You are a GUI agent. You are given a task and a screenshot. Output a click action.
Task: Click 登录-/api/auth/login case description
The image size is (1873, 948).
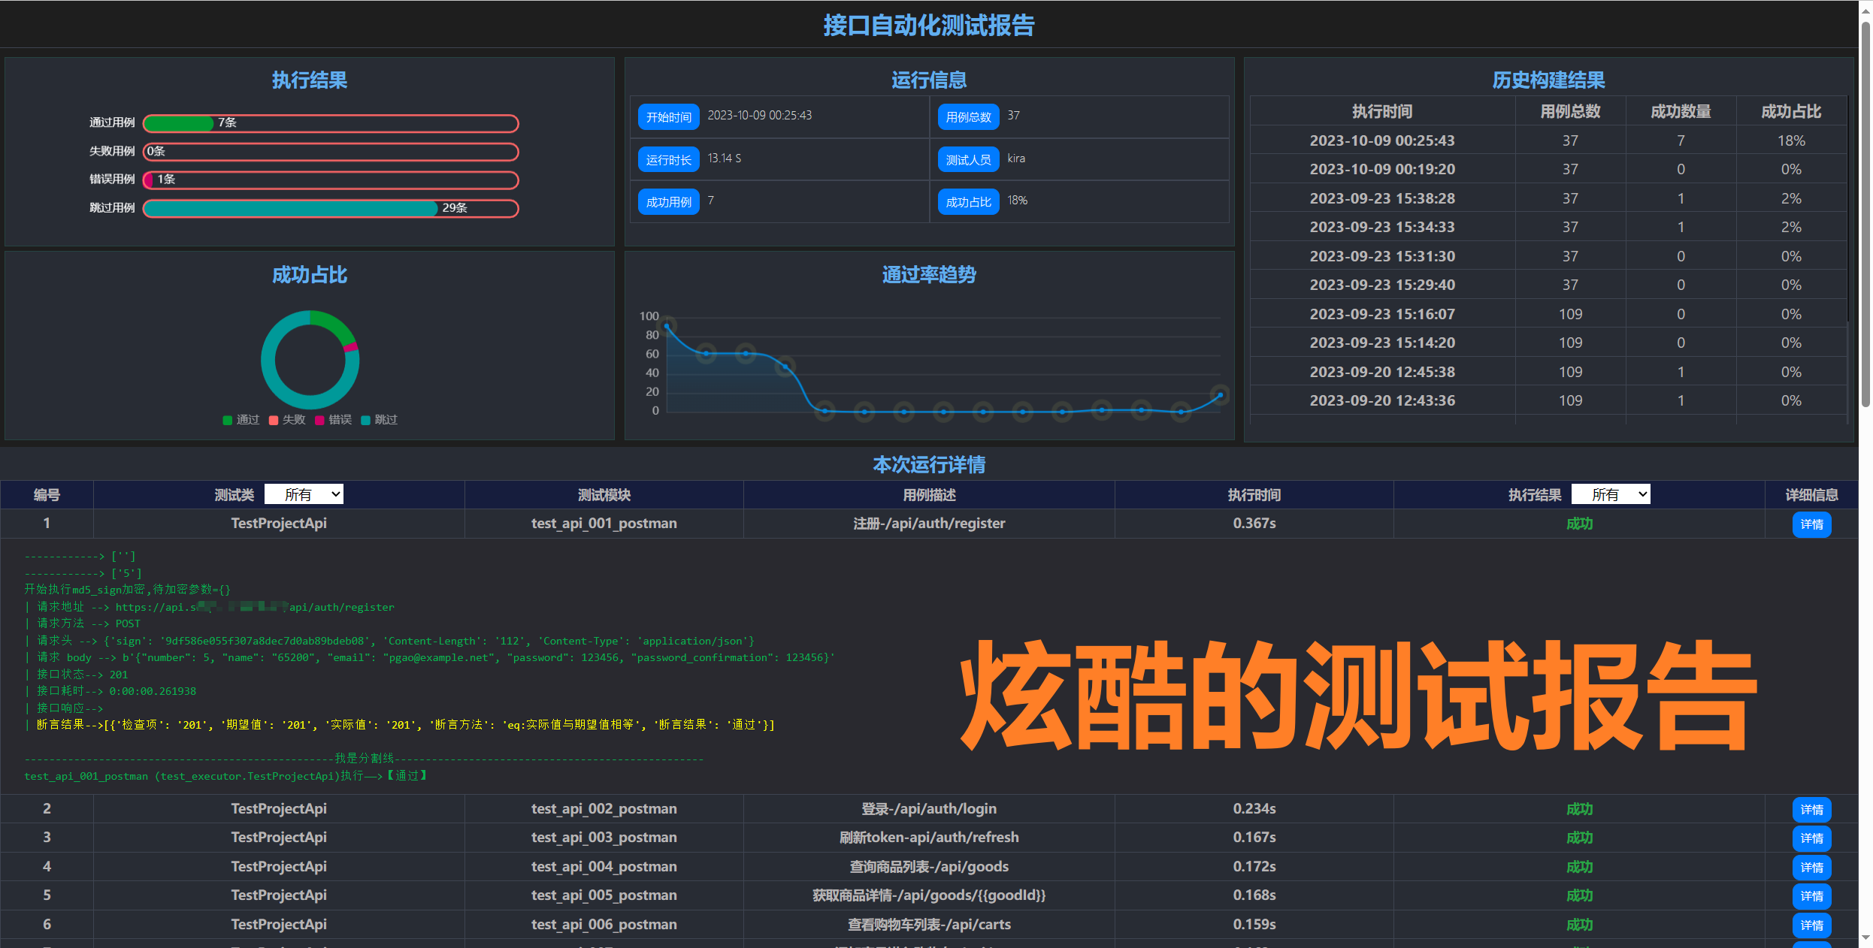pos(929,809)
